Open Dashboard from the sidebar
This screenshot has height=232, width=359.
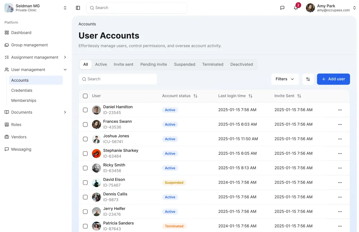coord(21,33)
